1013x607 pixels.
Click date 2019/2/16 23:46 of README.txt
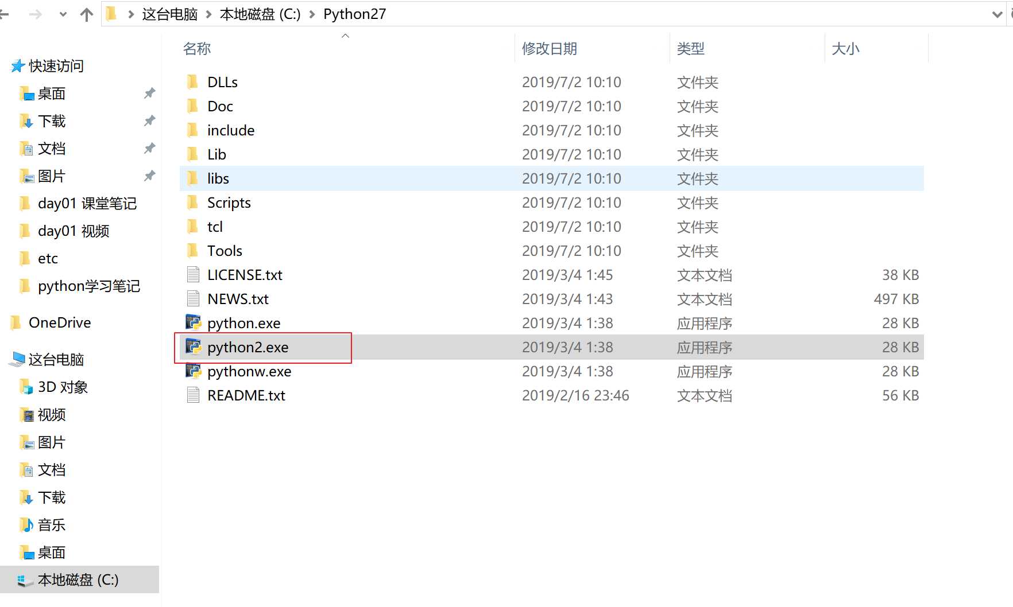(x=575, y=395)
